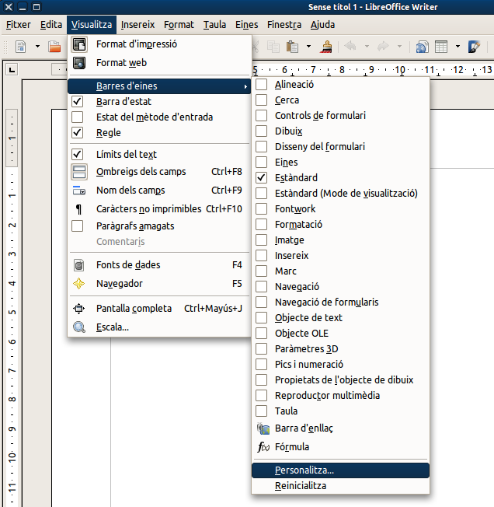
Task: Expand the Barres d'eines submenu
Action: point(159,86)
